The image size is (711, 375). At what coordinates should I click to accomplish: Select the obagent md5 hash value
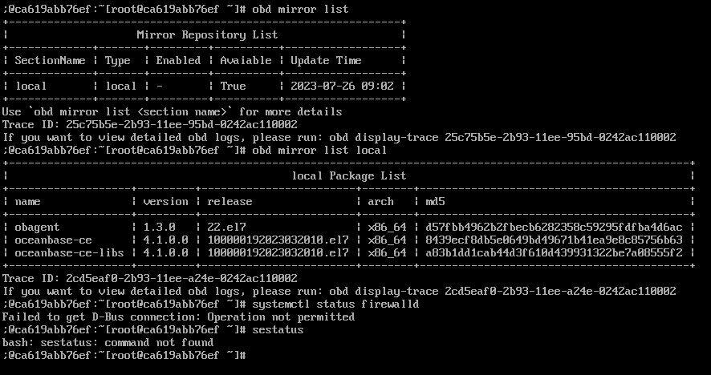click(554, 228)
